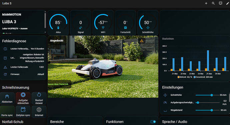Click the Statistiken chart title

(168, 39)
